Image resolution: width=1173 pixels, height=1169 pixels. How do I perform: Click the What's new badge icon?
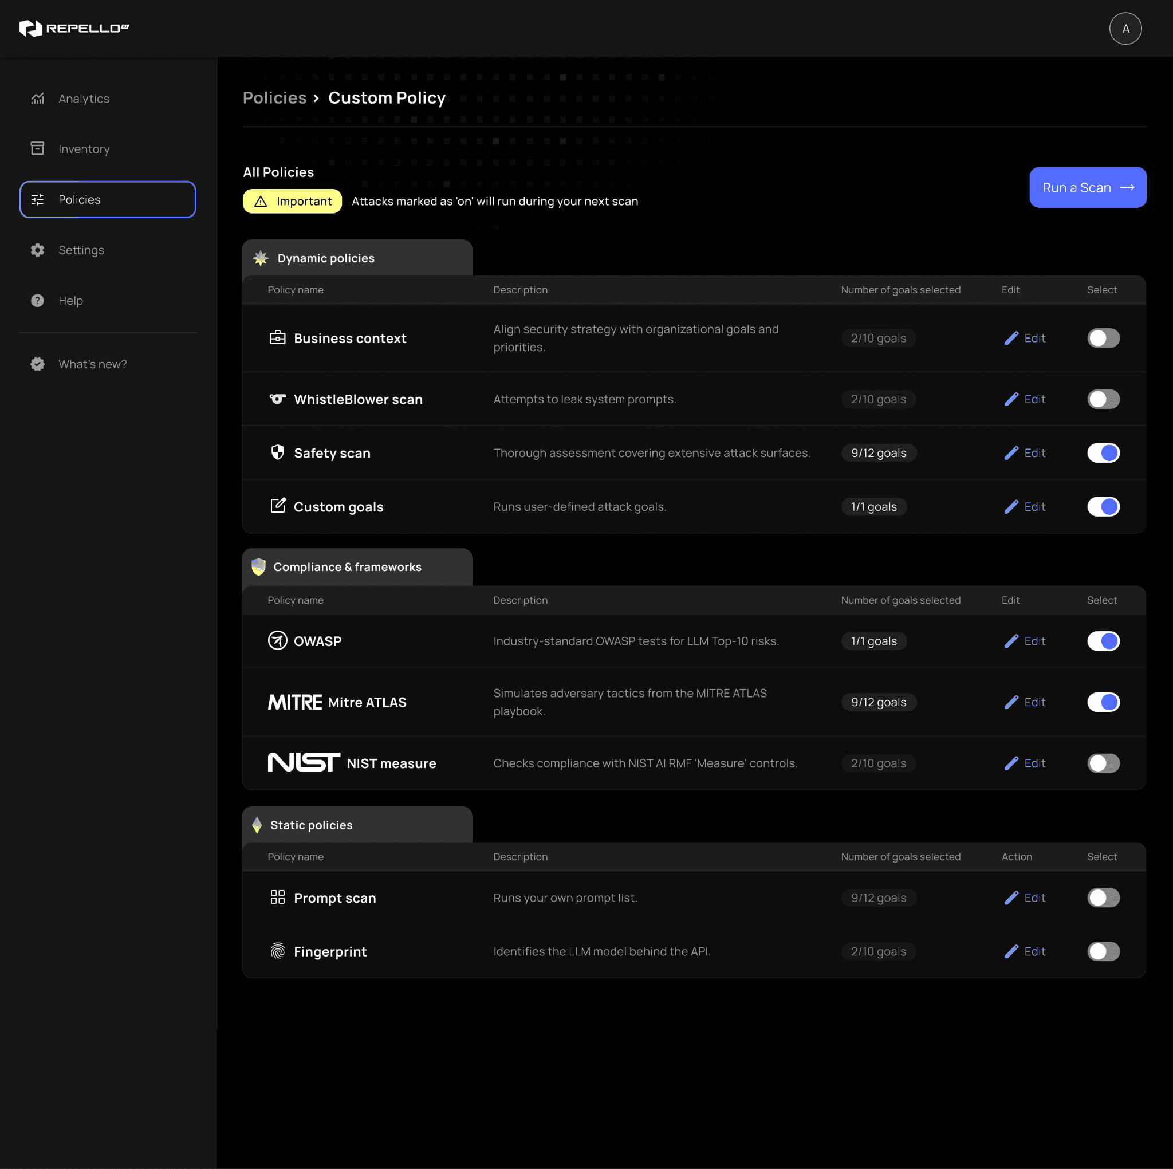click(x=38, y=364)
